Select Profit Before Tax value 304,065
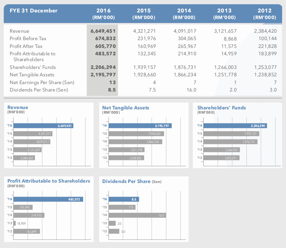 (x=187, y=39)
